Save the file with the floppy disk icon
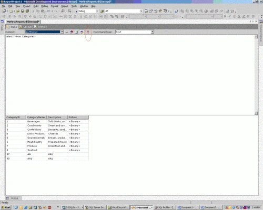The image size is (263, 210). [23, 11]
